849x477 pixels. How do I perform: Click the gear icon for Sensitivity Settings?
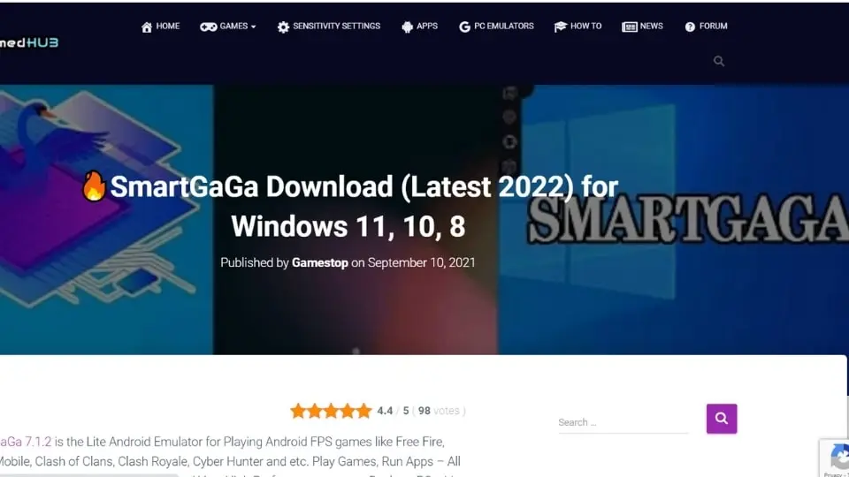[283, 27]
